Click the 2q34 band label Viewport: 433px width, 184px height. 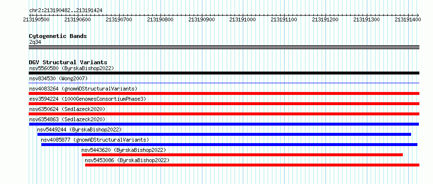coord(35,42)
